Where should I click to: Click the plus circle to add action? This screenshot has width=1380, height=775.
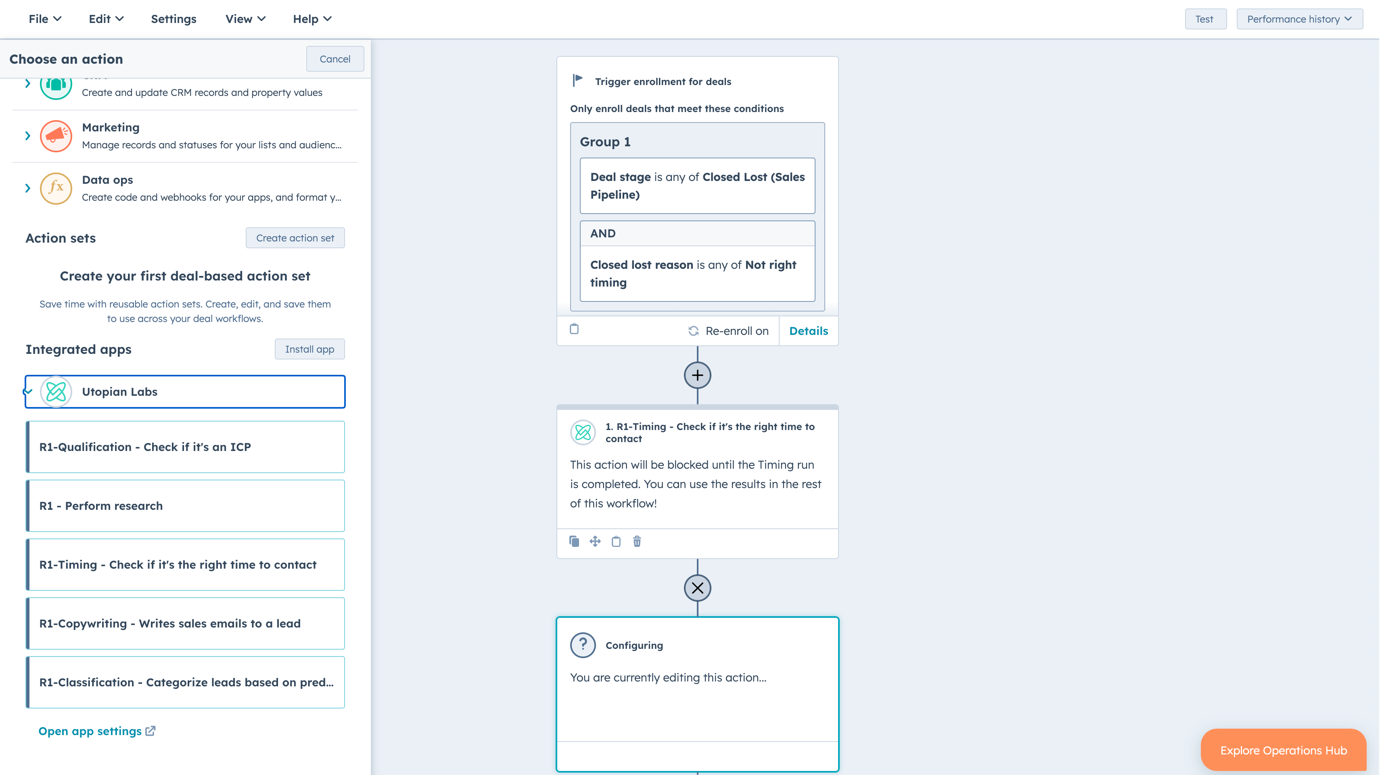(697, 375)
